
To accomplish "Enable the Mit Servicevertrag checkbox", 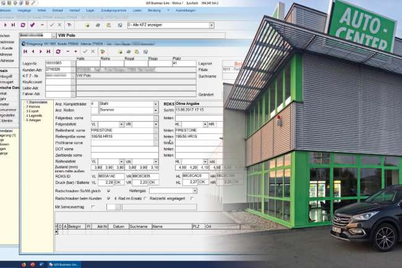I will [93, 207].
